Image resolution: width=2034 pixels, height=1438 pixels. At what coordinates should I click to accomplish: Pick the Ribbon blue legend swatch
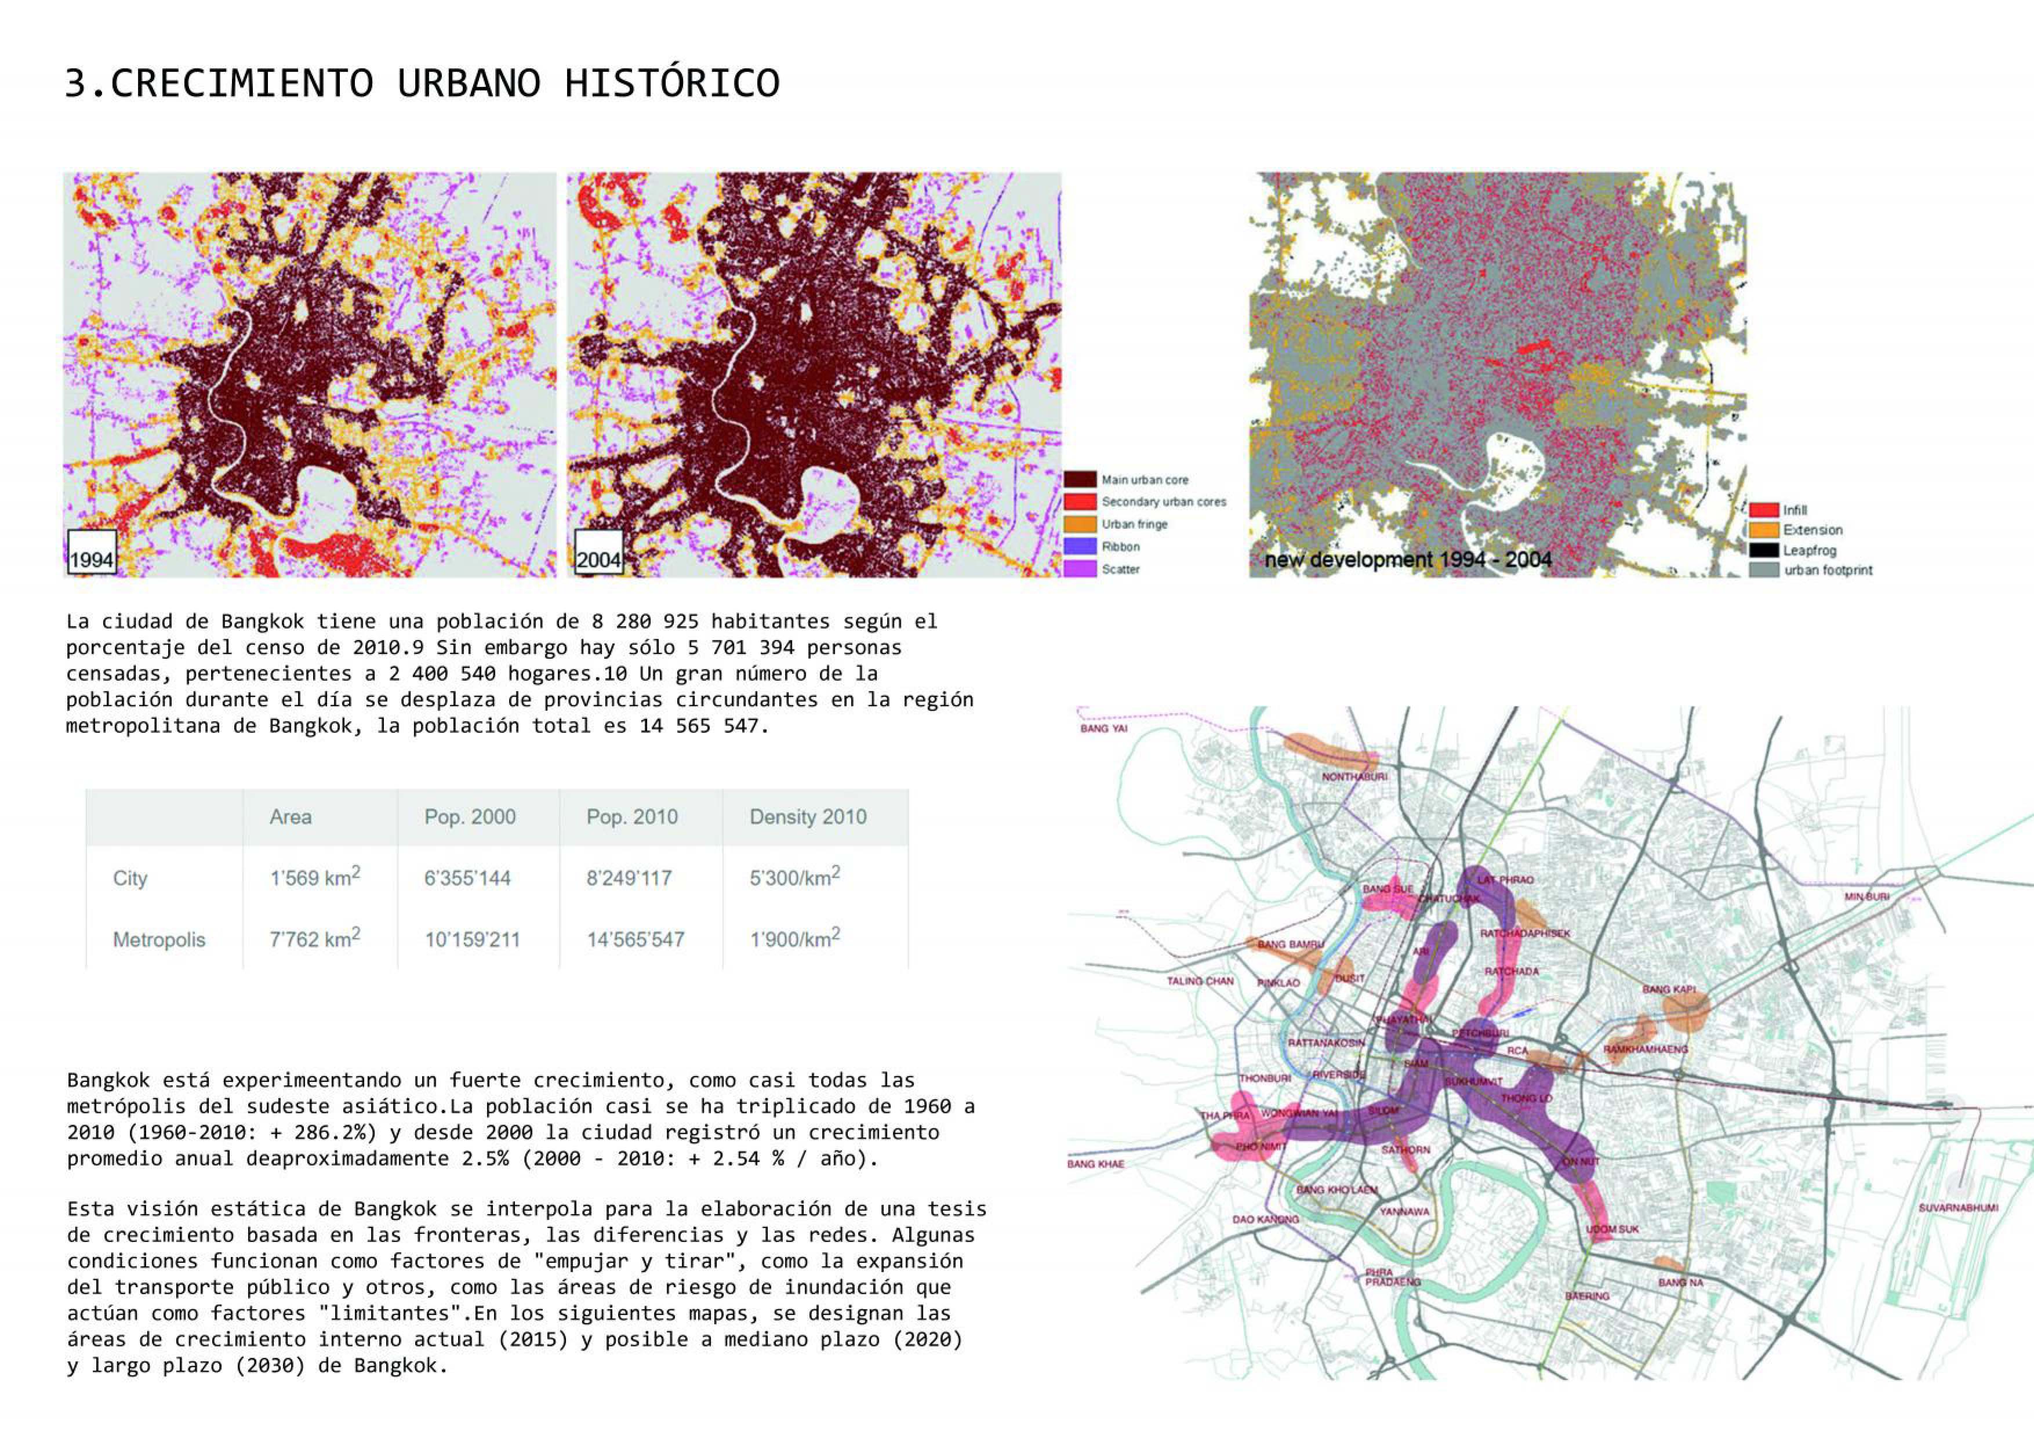tap(1080, 547)
